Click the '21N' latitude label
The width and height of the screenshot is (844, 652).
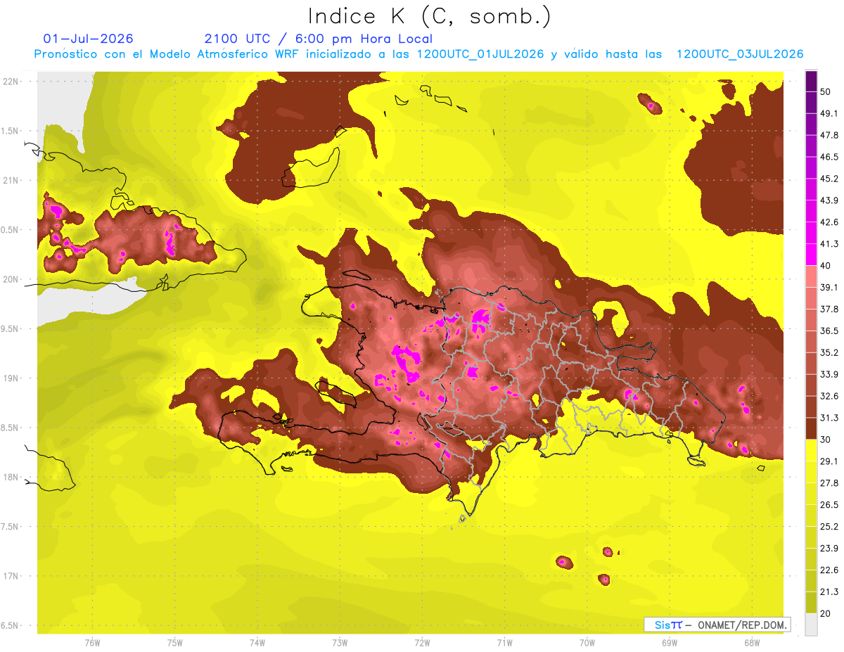11,180
